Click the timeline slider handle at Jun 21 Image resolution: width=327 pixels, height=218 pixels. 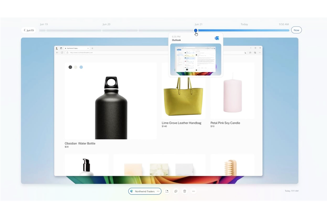pos(196,31)
